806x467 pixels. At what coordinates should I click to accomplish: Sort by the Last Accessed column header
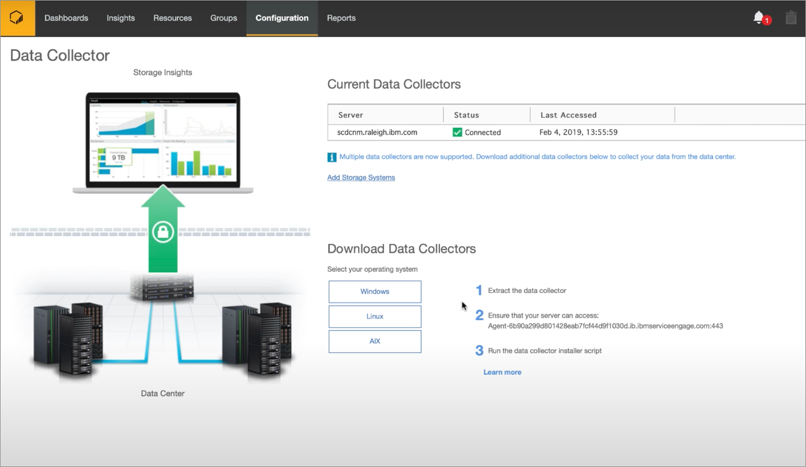coord(568,115)
